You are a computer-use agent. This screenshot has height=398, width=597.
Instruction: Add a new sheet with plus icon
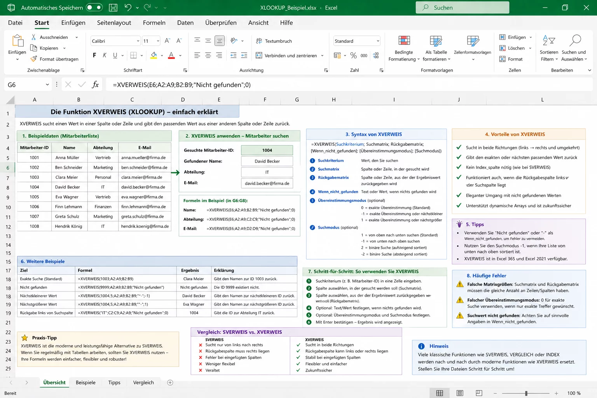[170, 382]
